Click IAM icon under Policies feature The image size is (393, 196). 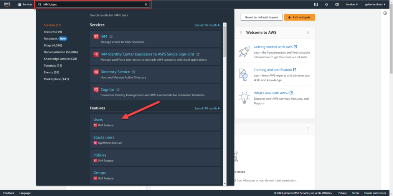[95, 161]
